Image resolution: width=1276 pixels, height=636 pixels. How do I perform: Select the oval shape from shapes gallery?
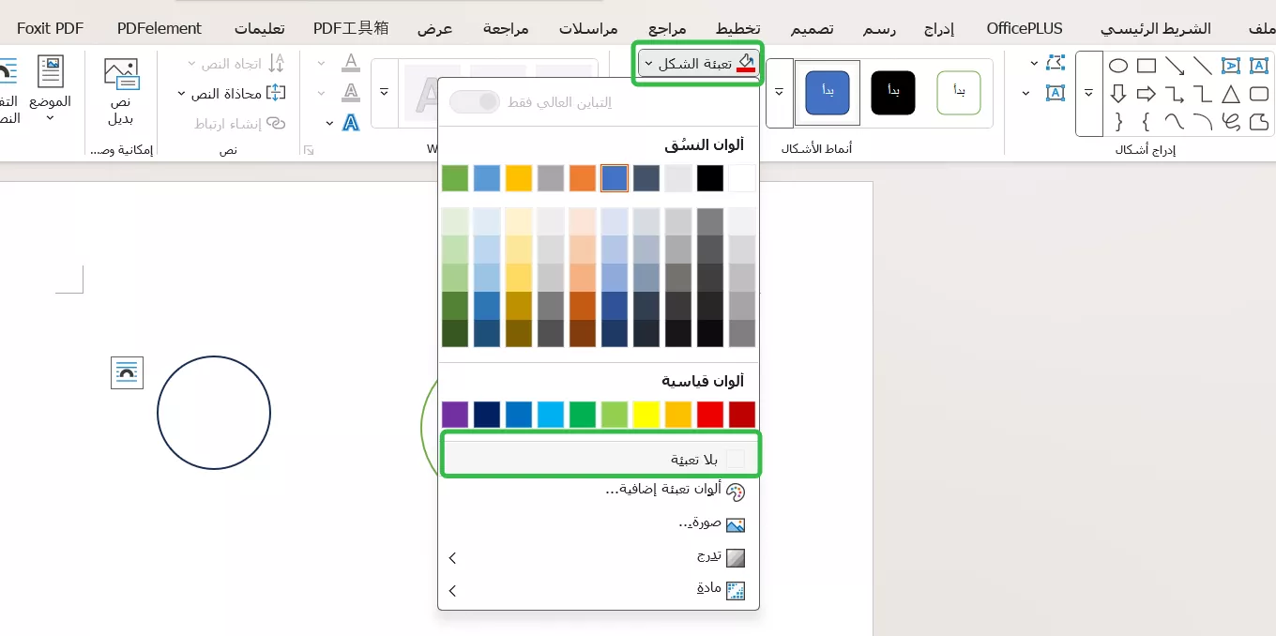pos(1118,65)
